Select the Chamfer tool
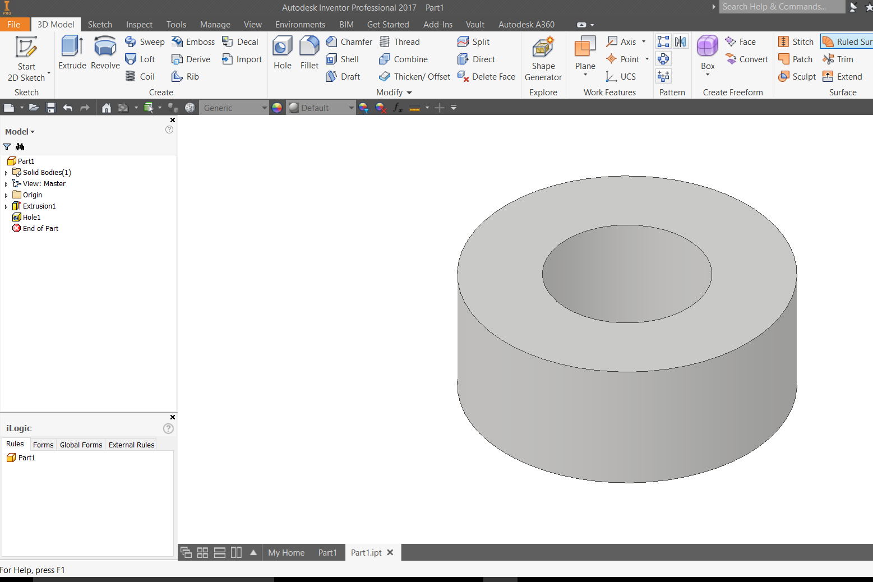Screen dimensions: 873x582 point(349,42)
